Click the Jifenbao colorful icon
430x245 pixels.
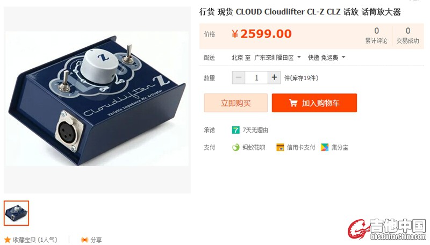(325, 147)
